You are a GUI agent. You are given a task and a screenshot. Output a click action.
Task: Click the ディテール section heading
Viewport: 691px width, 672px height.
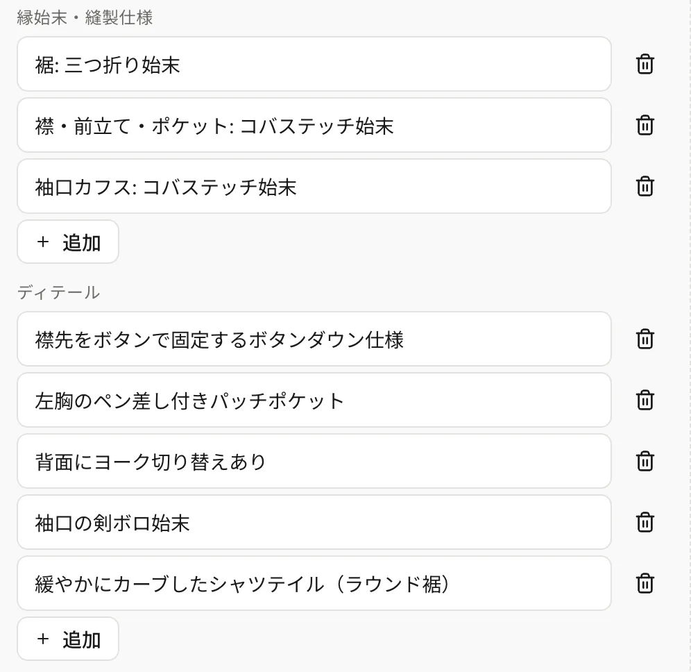pyautogui.click(x=58, y=292)
